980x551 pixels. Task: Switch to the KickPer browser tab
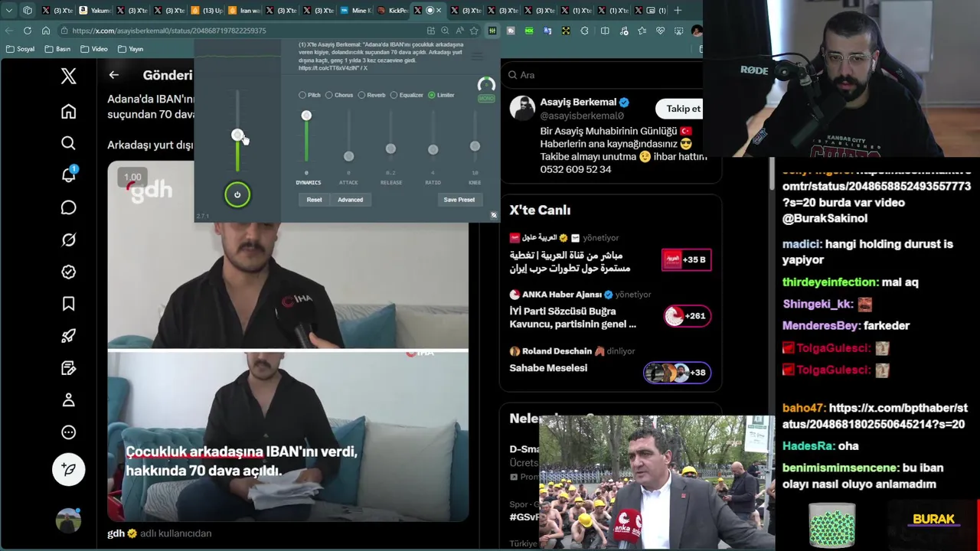click(394, 10)
